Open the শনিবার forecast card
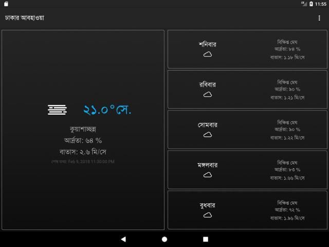Image resolution: width=329 pixels, height=247 pixels. click(247, 49)
